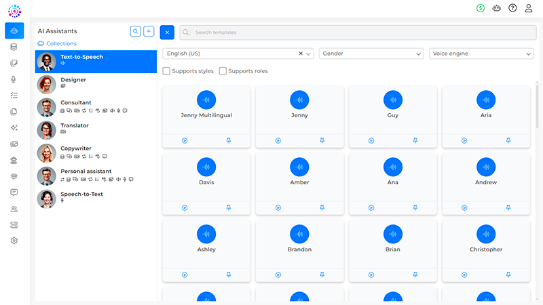Open the Collections link

tap(57, 43)
